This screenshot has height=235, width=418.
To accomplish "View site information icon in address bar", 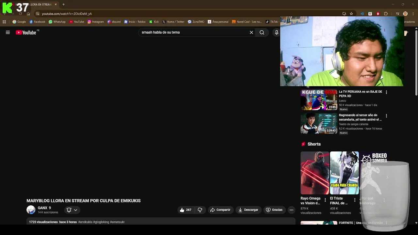I will 38,14.
